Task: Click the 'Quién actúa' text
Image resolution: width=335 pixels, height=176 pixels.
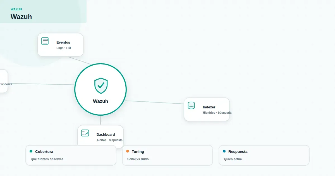Action: coord(233,159)
